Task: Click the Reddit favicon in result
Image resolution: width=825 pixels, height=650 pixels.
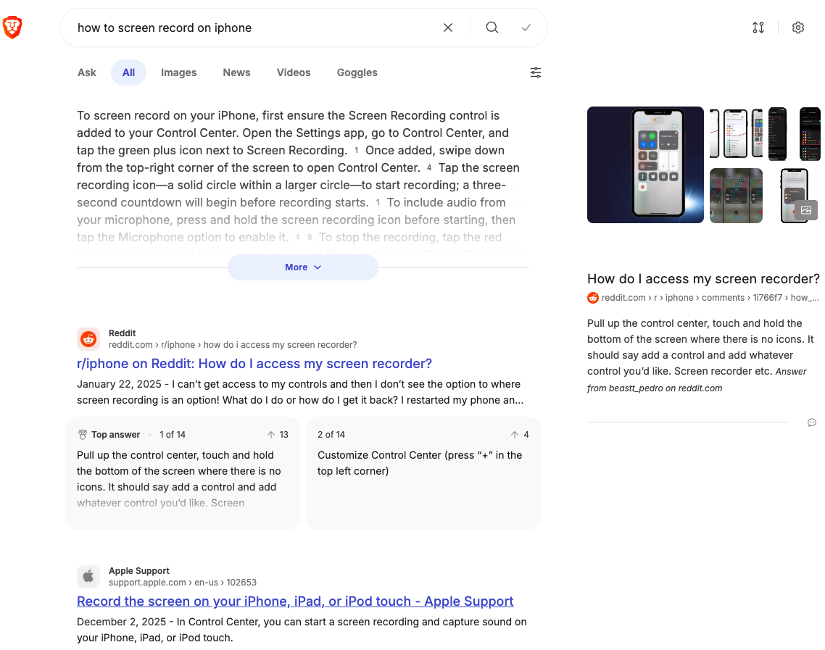Action: click(88, 339)
